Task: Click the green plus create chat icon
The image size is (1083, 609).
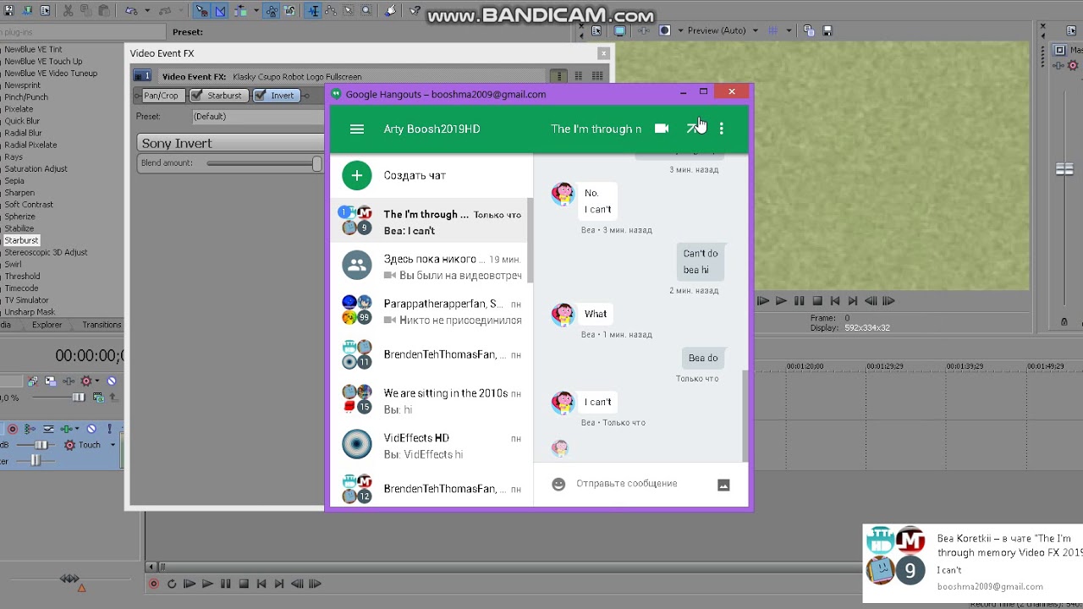Action: [x=357, y=175]
